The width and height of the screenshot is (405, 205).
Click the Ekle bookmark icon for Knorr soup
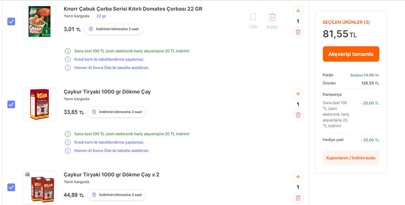[253, 17]
